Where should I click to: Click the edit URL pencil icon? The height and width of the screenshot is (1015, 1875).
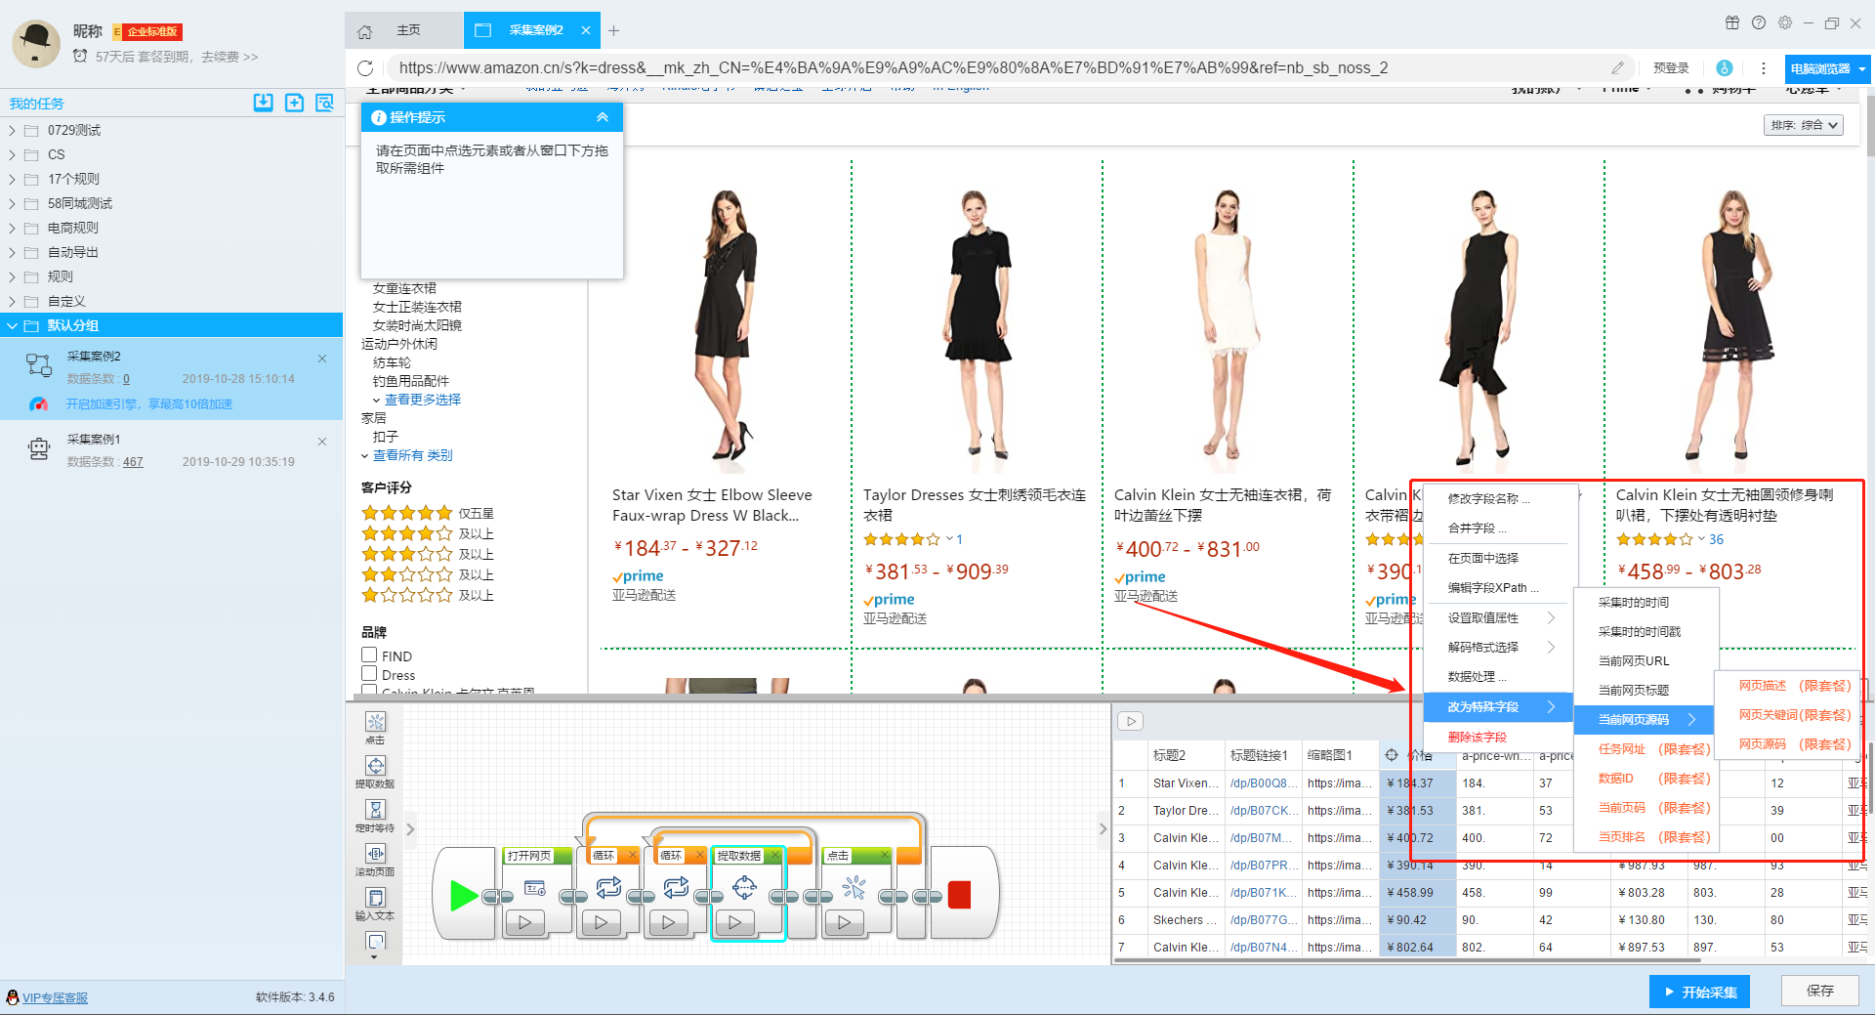click(1617, 68)
